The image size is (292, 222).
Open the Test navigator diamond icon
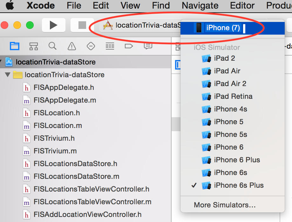tap(91, 46)
